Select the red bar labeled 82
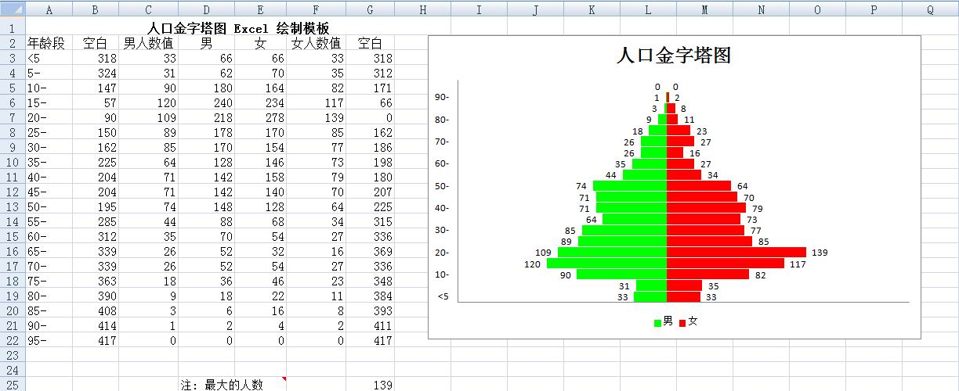The width and height of the screenshot is (959, 391). (x=707, y=274)
